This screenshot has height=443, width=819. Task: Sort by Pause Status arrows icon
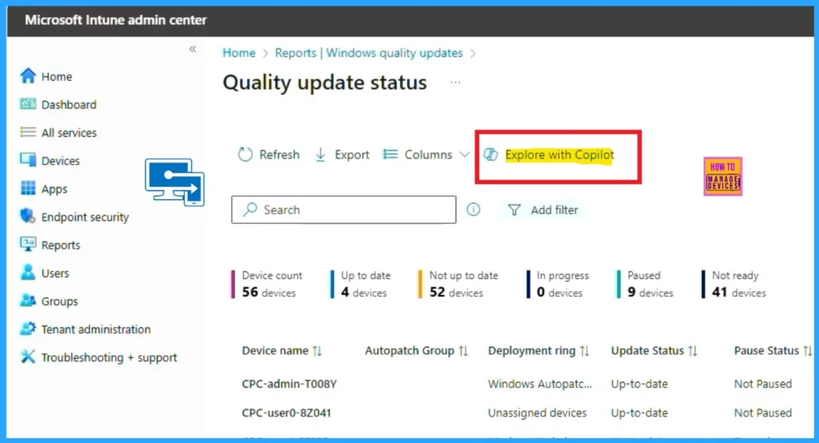[x=808, y=351]
